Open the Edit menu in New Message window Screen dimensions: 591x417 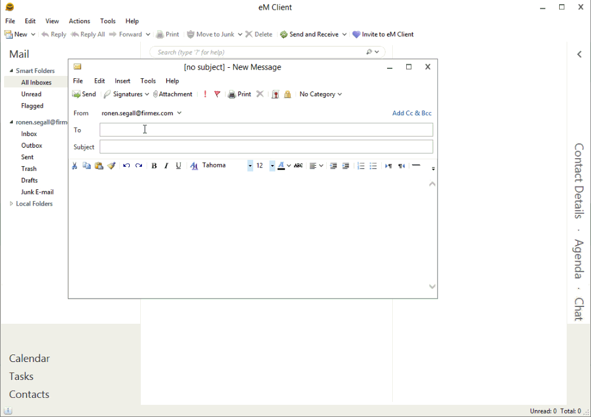click(x=100, y=81)
